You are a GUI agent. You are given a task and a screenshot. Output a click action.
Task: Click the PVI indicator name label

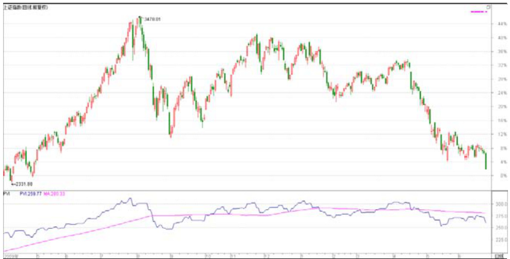pyautogui.click(x=7, y=194)
